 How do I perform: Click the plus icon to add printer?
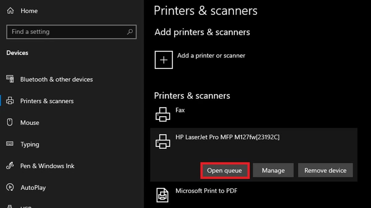(163, 59)
